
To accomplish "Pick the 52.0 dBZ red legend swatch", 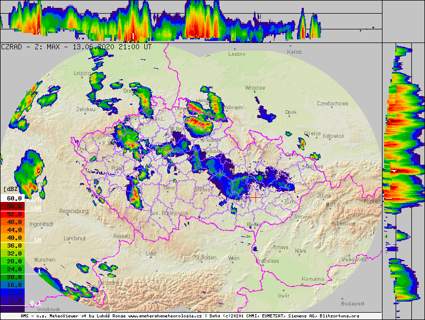I will [13, 215].
